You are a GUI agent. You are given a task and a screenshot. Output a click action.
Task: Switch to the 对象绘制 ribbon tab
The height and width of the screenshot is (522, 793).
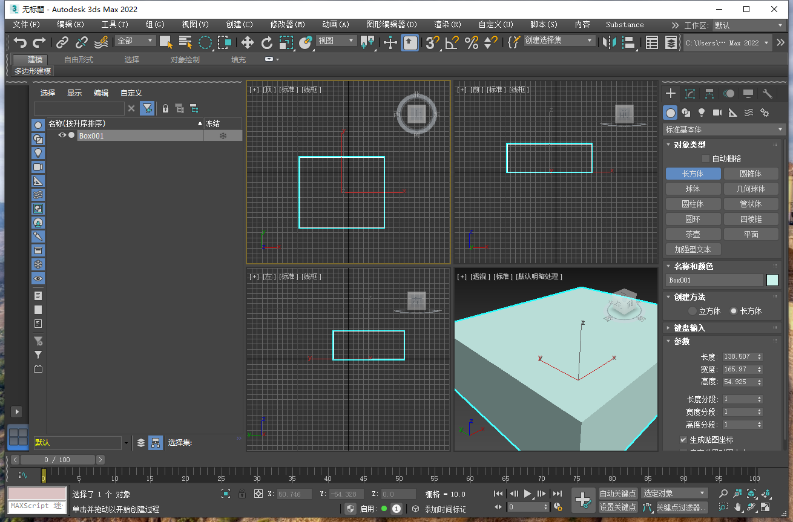coord(185,59)
